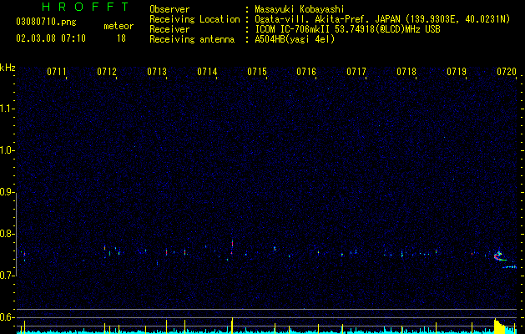The image size is (525, 334).
Task: Click the 0717 time marker
Action: tap(356, 71)
